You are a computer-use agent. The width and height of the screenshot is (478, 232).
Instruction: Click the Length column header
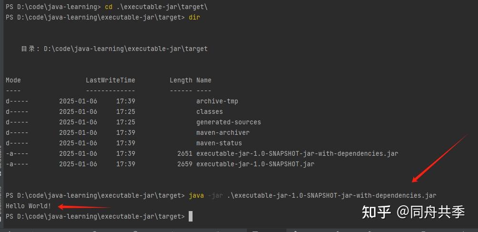click(x=181, y=80)
